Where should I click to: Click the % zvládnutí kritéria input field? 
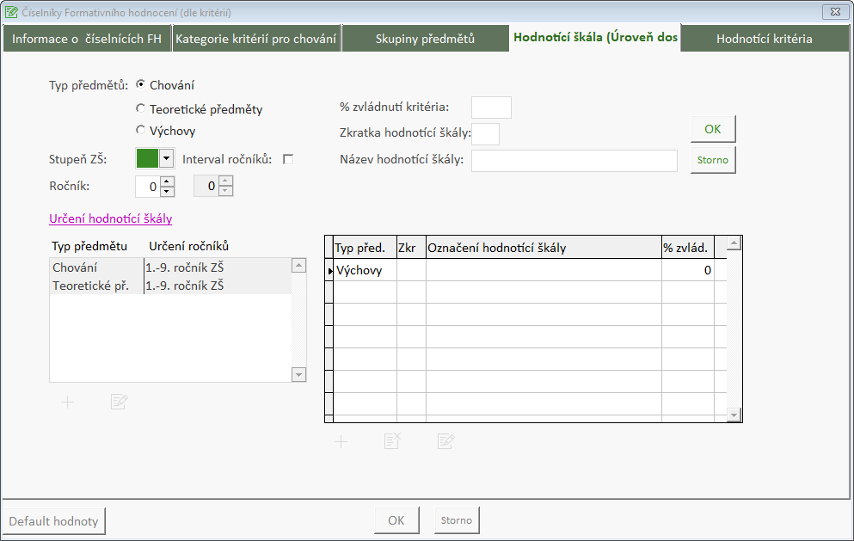[x=491, y=108]
